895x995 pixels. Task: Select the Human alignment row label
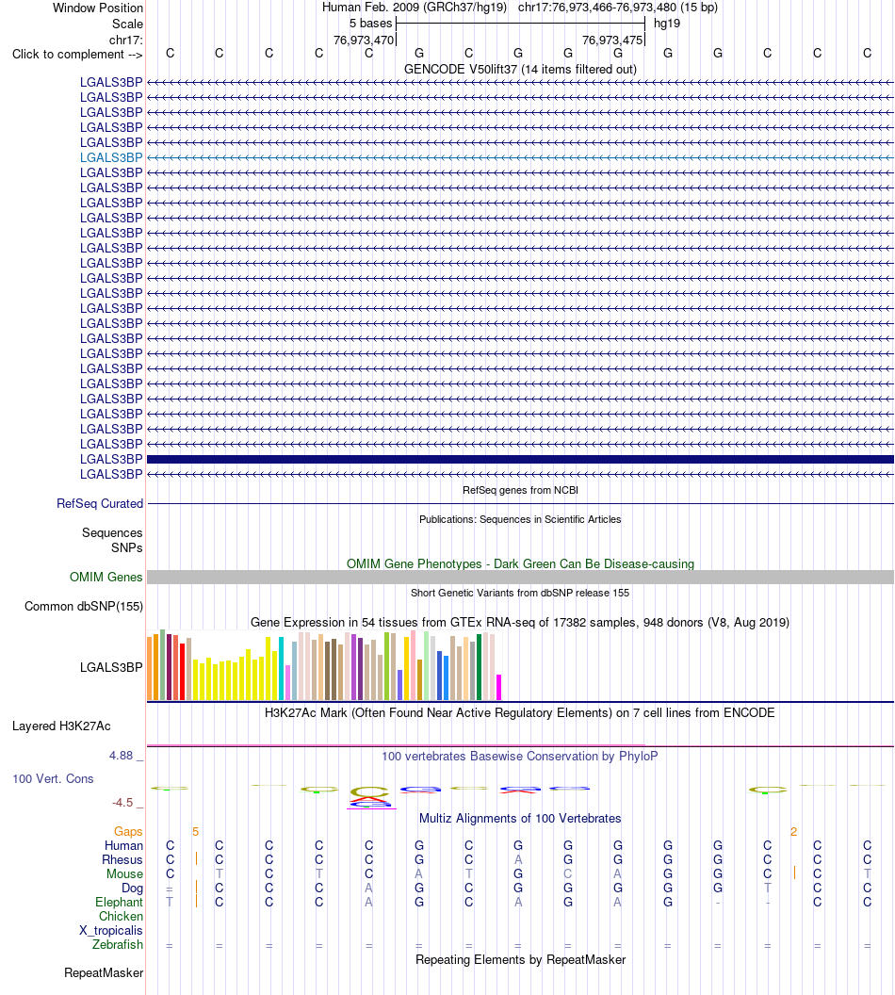pyautogui.click(x=123, y=845)
